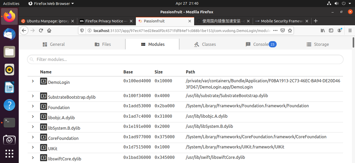The image size is (355, 163).
Task: Switch to the Storage tab
Action: (x=318, y=44)
